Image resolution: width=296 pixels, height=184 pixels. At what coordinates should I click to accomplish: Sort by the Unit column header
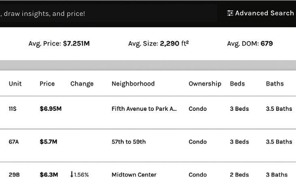pyautogui.click(x=15, y=84)
